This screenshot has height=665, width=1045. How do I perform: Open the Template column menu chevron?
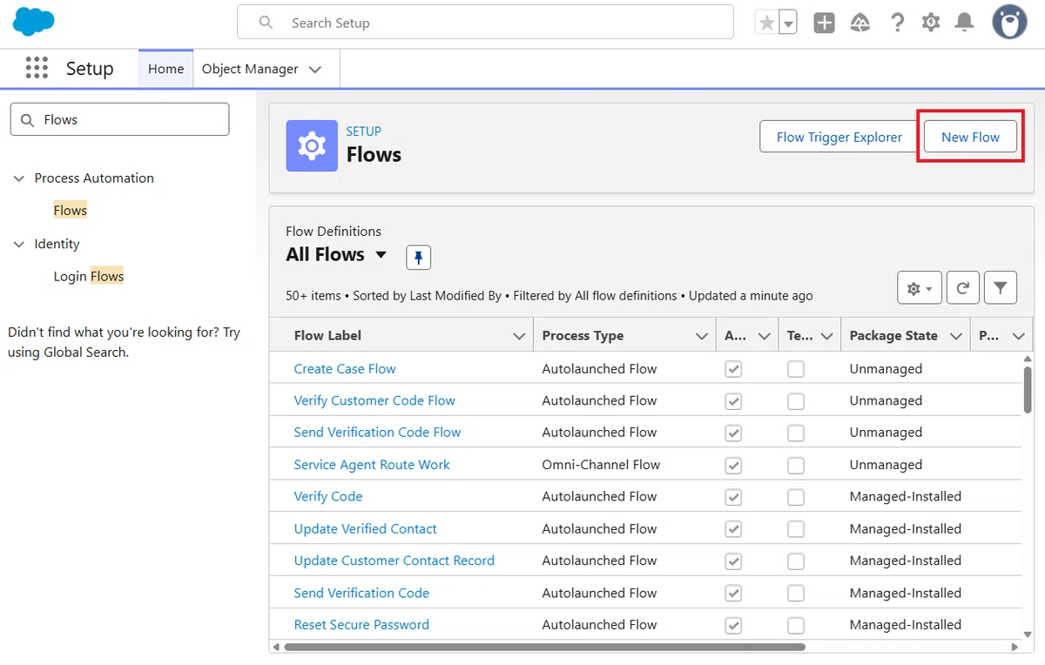[826, 336]
